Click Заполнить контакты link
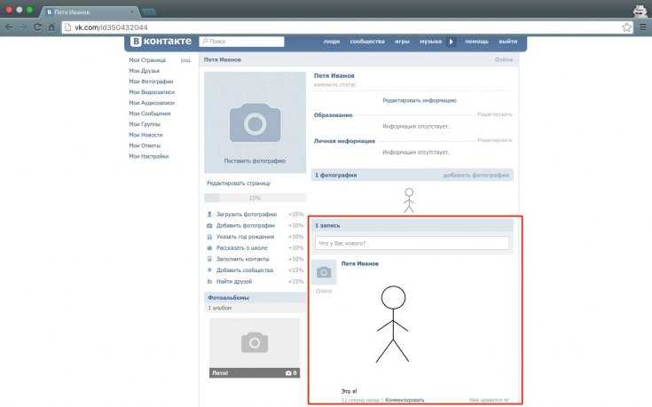This screenshot has height=407, width=652. [243, 259]
